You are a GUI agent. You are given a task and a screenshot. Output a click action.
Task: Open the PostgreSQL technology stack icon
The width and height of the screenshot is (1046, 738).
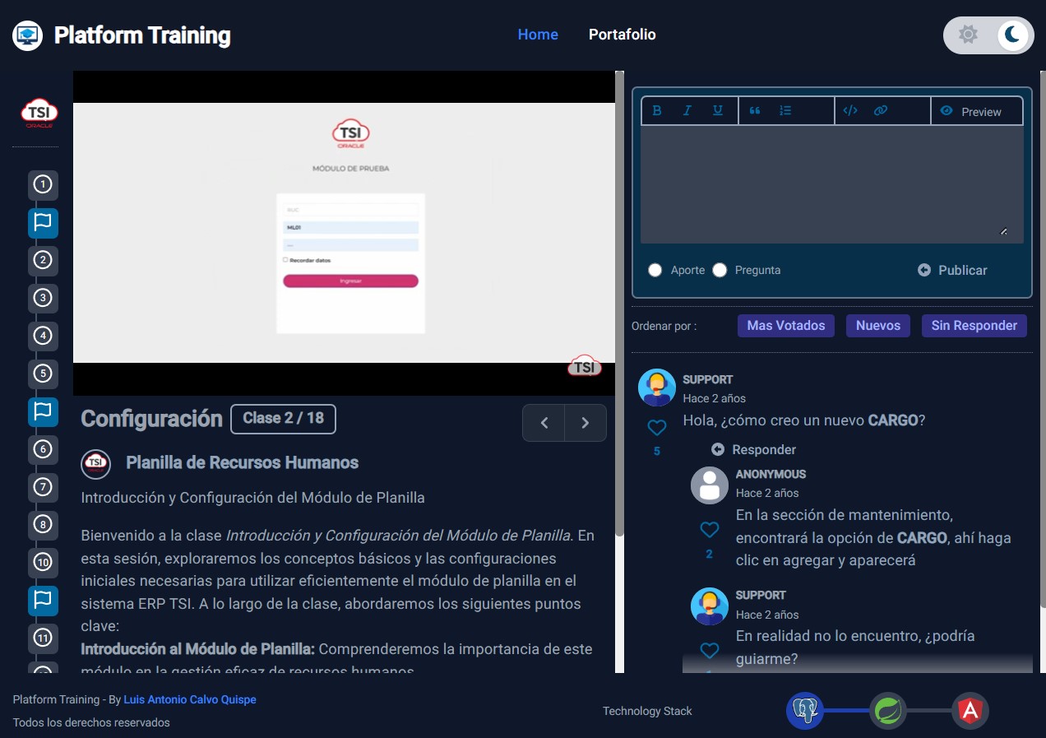[x=805, y=710]
